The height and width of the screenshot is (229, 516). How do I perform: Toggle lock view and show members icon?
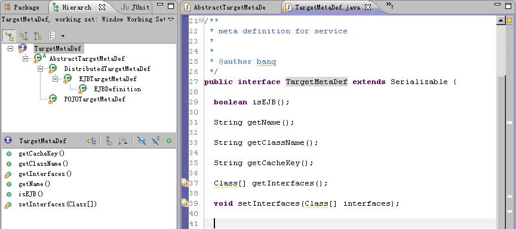point(91,141)
